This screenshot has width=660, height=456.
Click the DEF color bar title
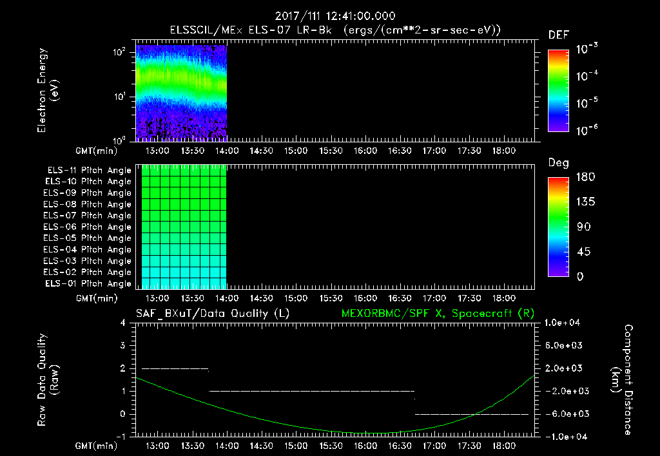pos(559,35)
